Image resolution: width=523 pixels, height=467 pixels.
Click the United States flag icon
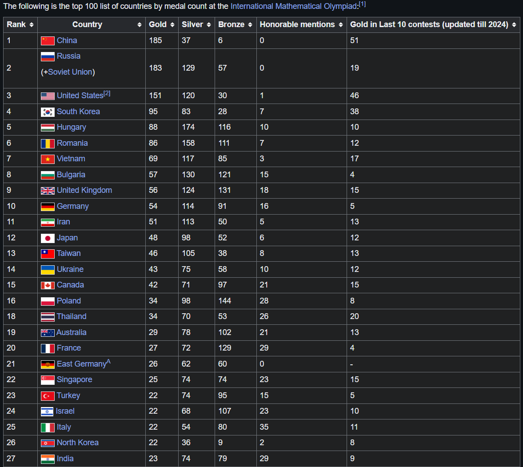click(x=48, y=96)
